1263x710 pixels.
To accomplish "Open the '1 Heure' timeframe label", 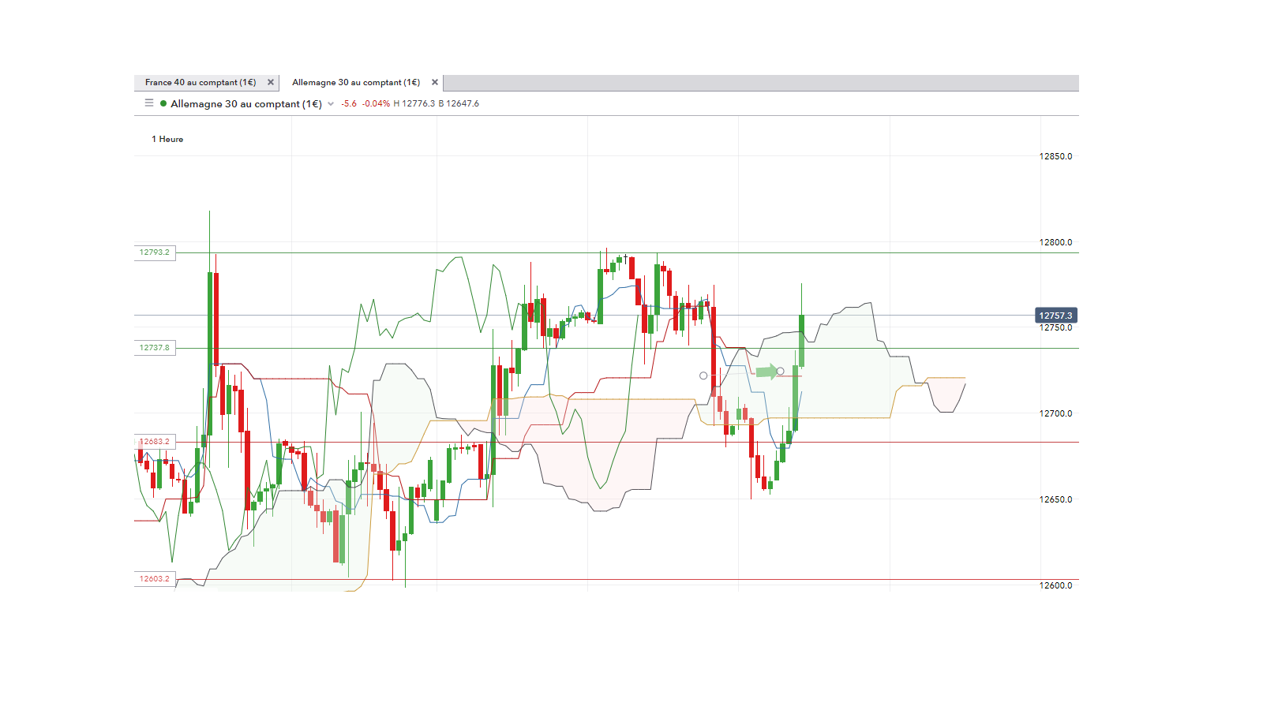I will [167, 139].
